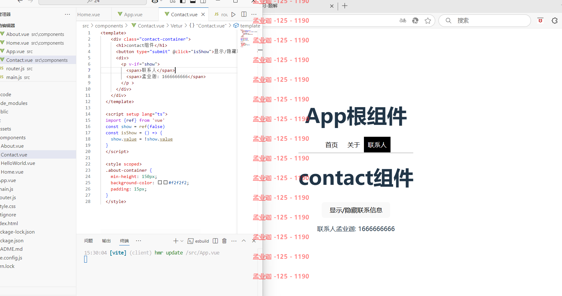
Task: Open the new terminal launch-profile dropdown arrow
Action: (182, 241)
